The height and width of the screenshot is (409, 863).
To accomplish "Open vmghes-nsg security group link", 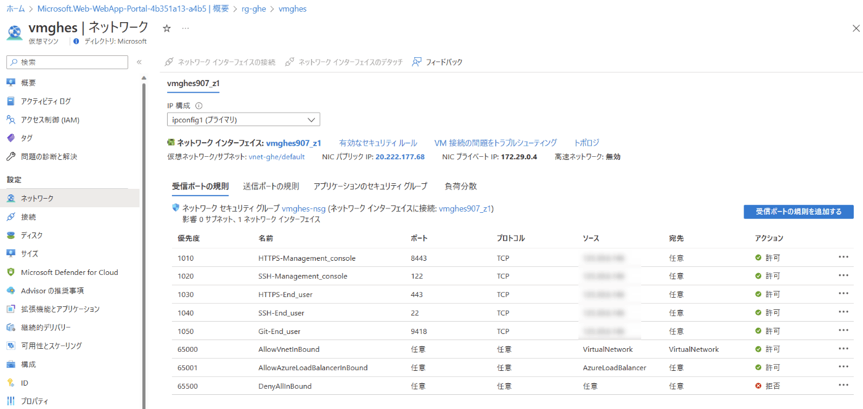I will pyautogui.click(x=303, y=208).
